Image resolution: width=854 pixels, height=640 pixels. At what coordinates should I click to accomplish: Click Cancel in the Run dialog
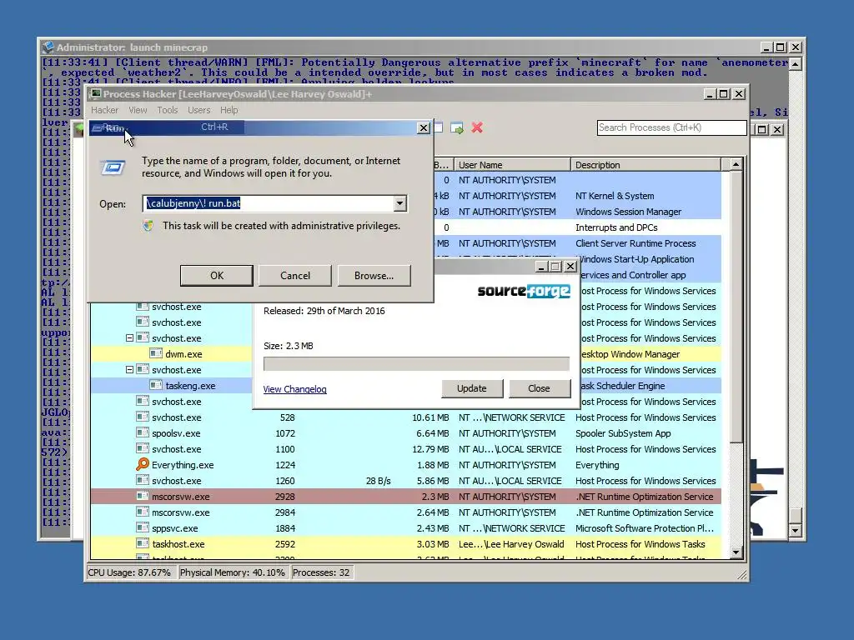294,275
